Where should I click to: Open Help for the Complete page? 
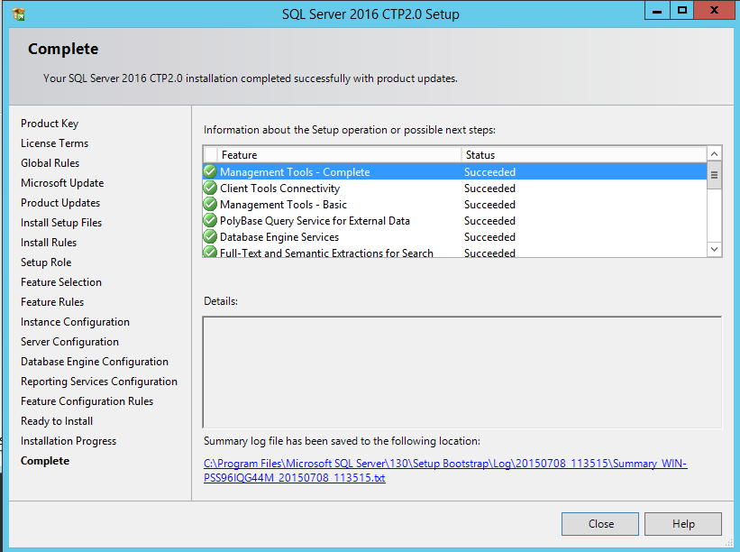tap(683, 524)
